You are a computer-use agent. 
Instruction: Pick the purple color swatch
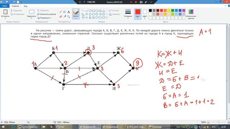click(x=184, y=10)
